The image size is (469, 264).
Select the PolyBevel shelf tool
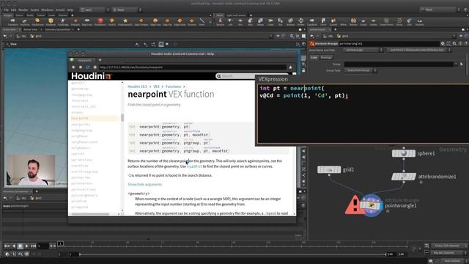pos(51,21)
